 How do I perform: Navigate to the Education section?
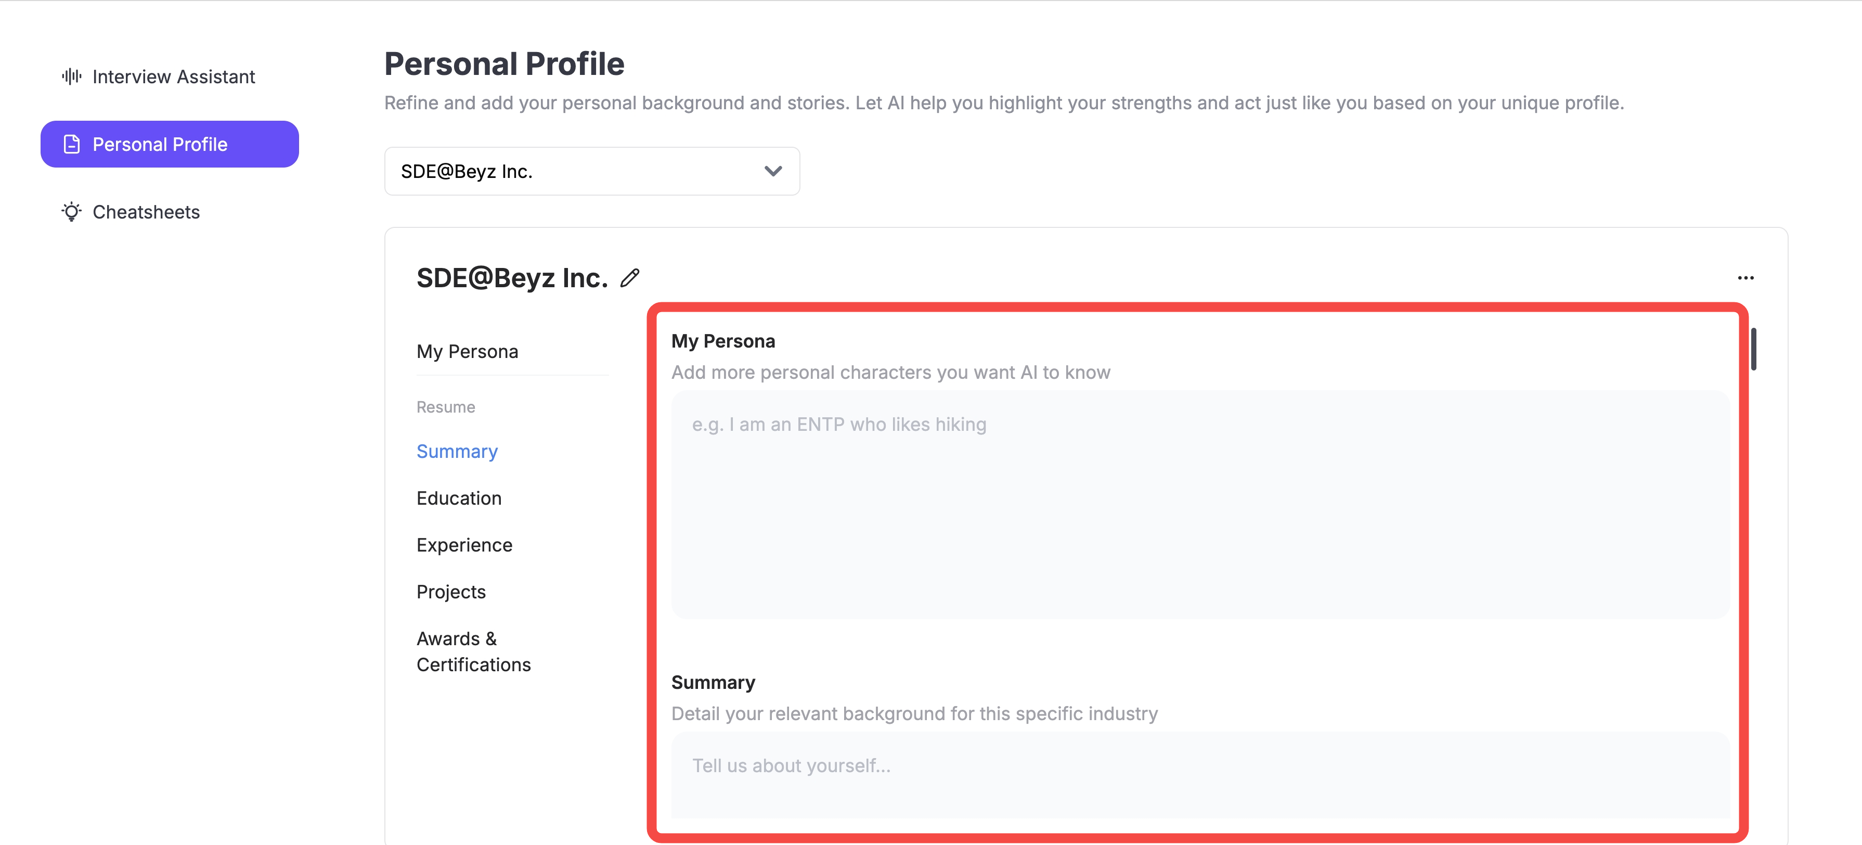459,498
